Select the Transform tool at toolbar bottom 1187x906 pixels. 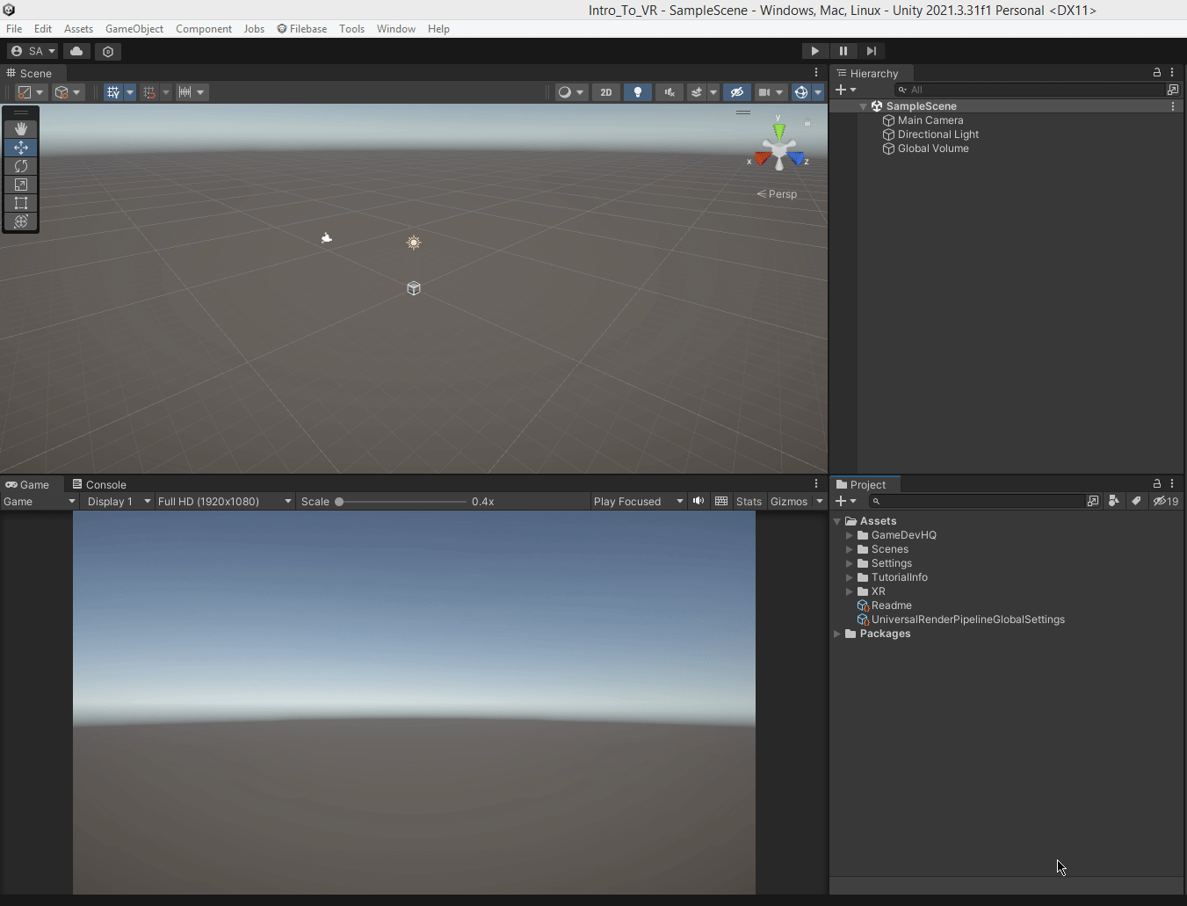(20, 221)
